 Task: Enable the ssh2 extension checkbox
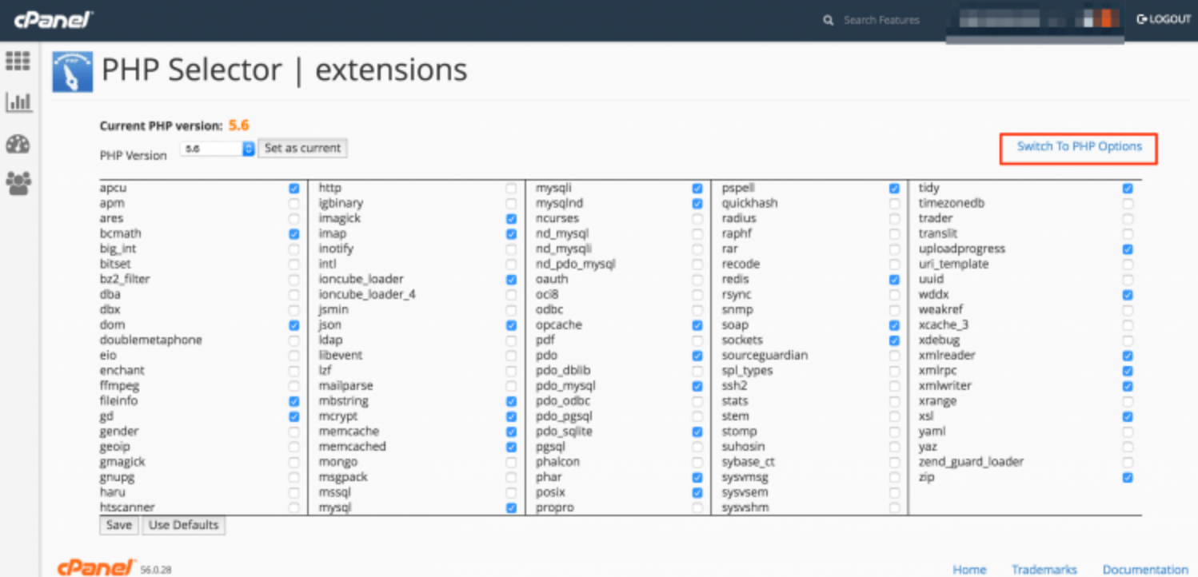pos(894,386)
